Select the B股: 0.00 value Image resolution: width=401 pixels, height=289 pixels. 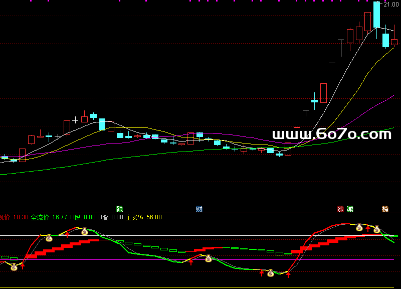[x=111, y=217]
